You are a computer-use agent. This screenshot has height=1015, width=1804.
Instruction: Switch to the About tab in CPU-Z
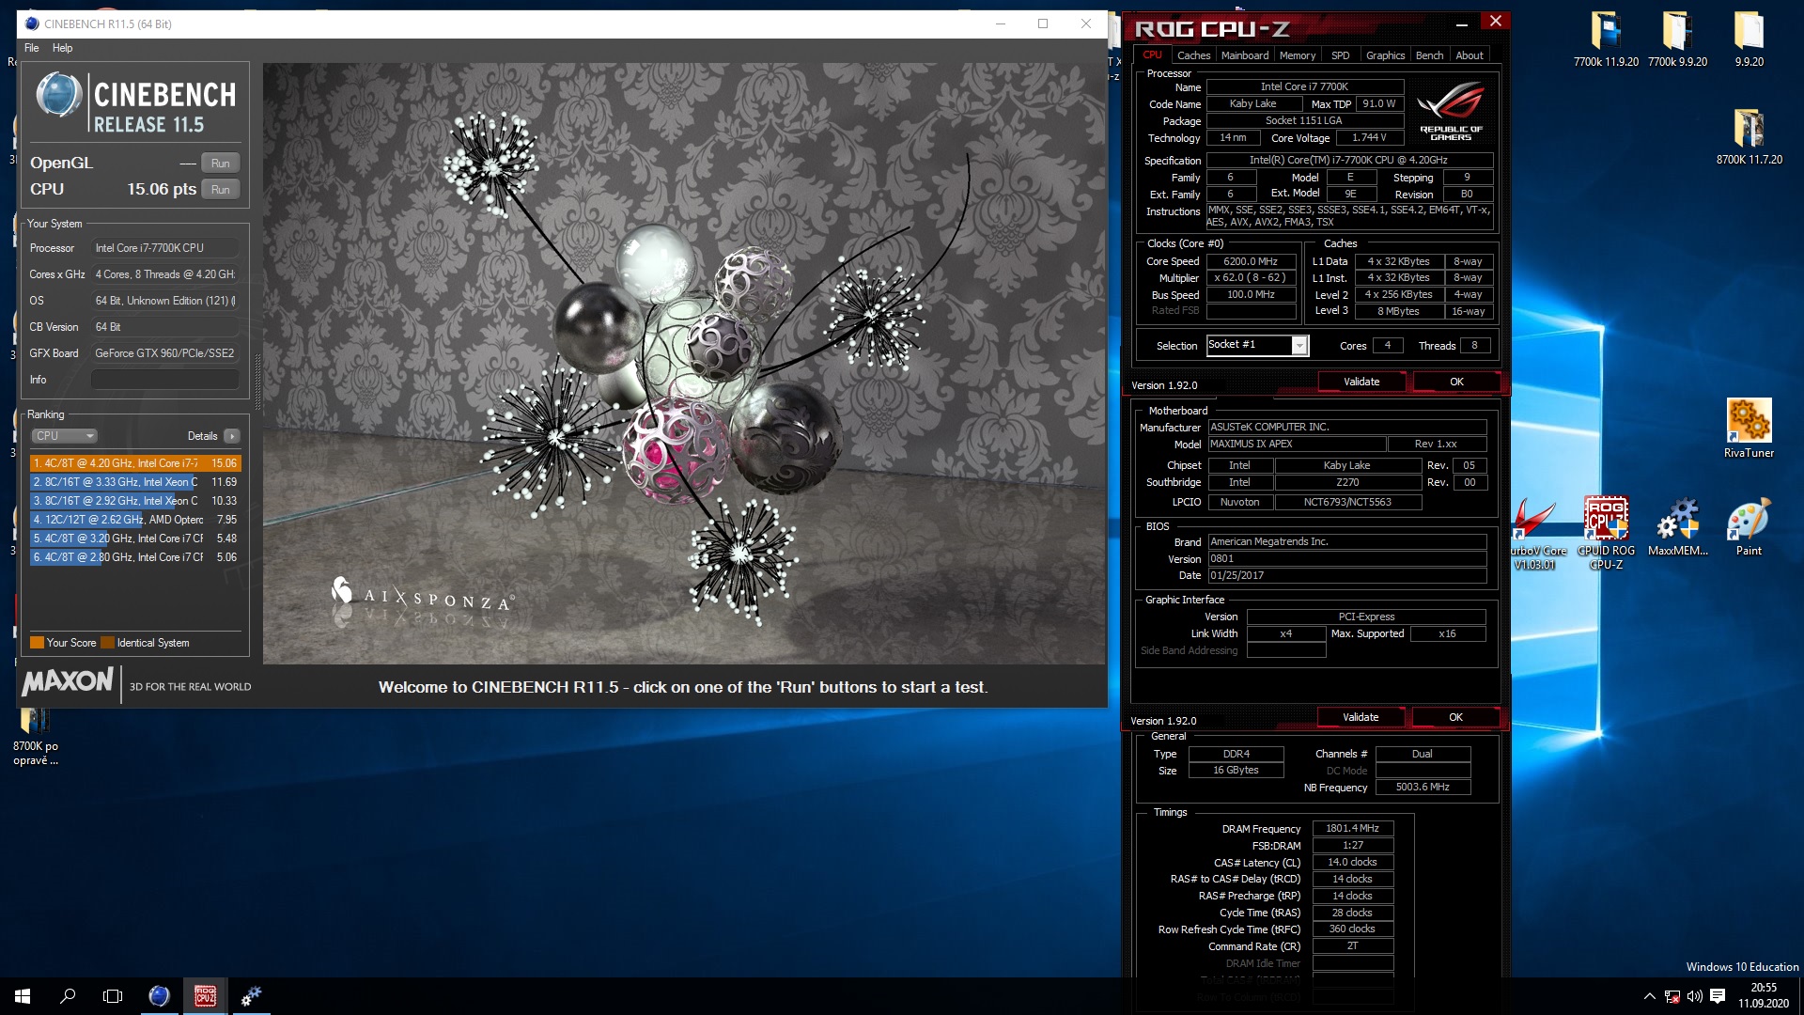1470,55
